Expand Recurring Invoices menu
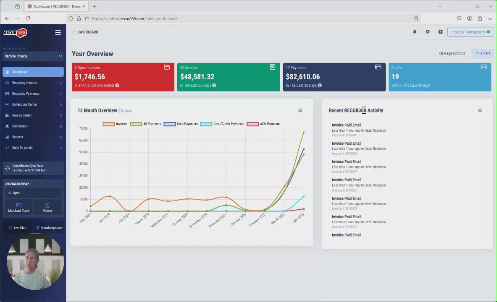The width and height of the screenshot is (497, 302). click(x=33, y=83)
